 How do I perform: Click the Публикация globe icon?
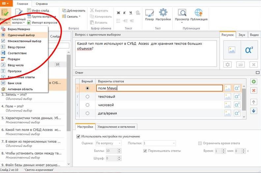coord(199,12)
